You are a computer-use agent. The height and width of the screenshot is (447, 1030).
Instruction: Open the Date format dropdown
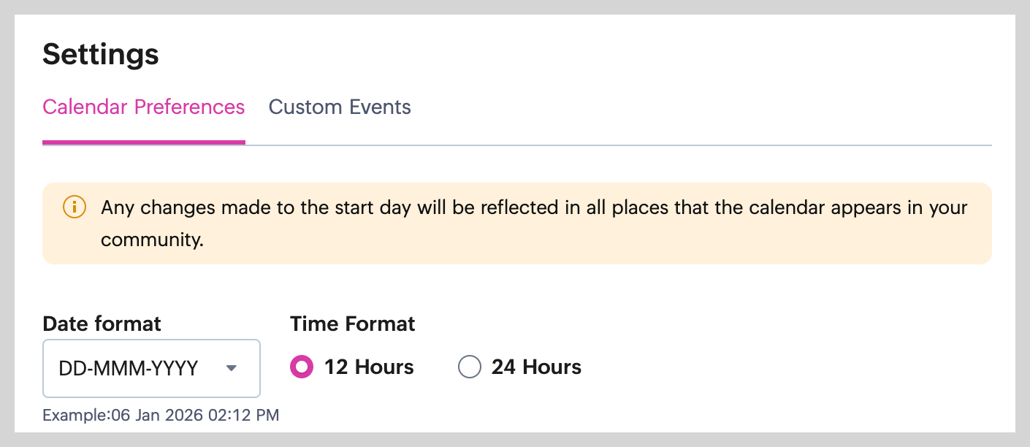[151, 368]
